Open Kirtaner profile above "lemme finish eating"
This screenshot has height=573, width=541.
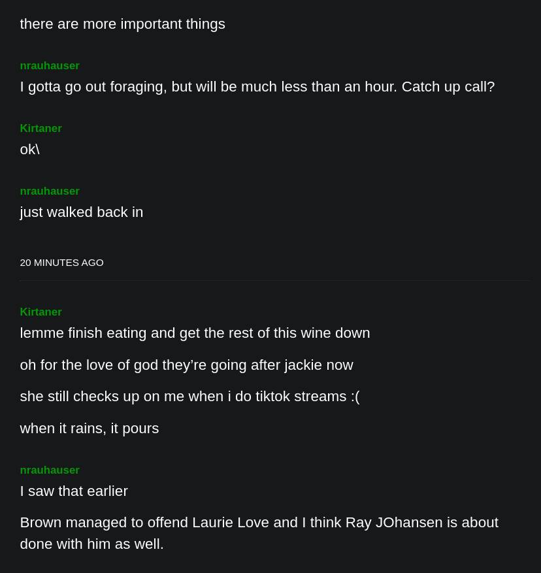pyautogui.click(x=41, y=312)
